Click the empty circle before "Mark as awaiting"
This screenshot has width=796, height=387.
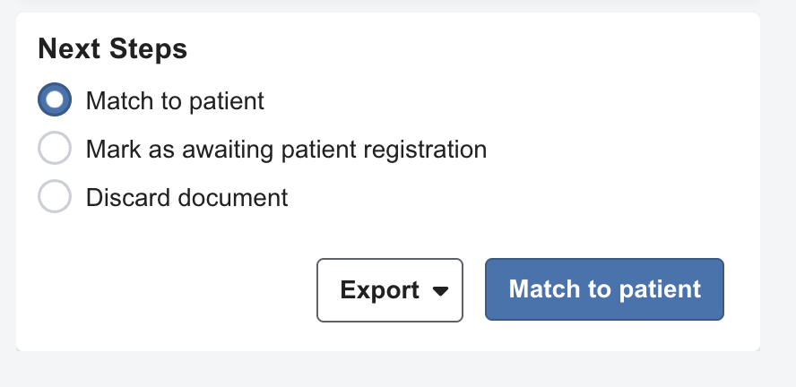coord(55,149)
